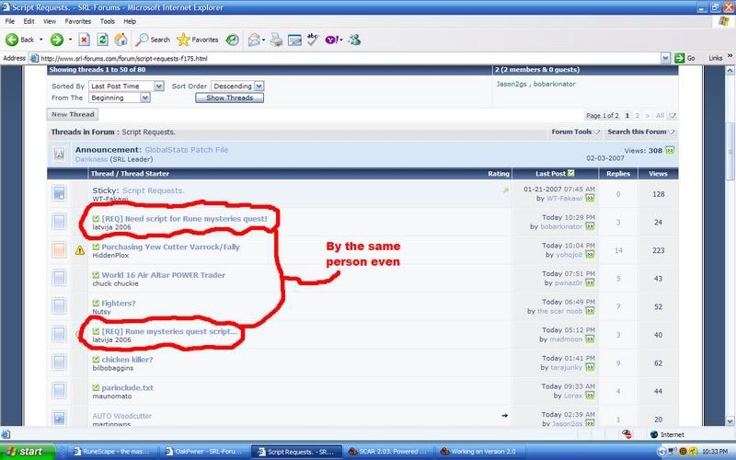This screenshot has width=736, height=460.
Task: Refresh the page with the toolbar icon
Action: [102, 40]
